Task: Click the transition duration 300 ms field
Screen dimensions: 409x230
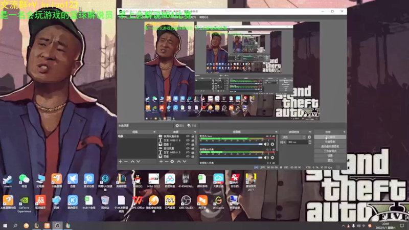Action: (x=298, y=142)
